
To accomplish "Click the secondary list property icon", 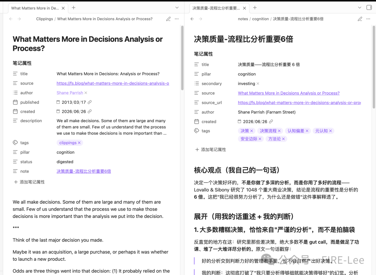I will pyautogui.click(x=197, y=84).
